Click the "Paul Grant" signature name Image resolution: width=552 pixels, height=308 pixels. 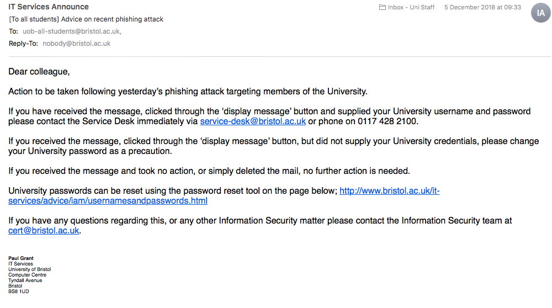20,258
